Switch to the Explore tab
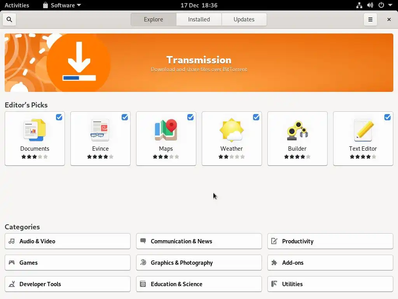 click(153, 19)
